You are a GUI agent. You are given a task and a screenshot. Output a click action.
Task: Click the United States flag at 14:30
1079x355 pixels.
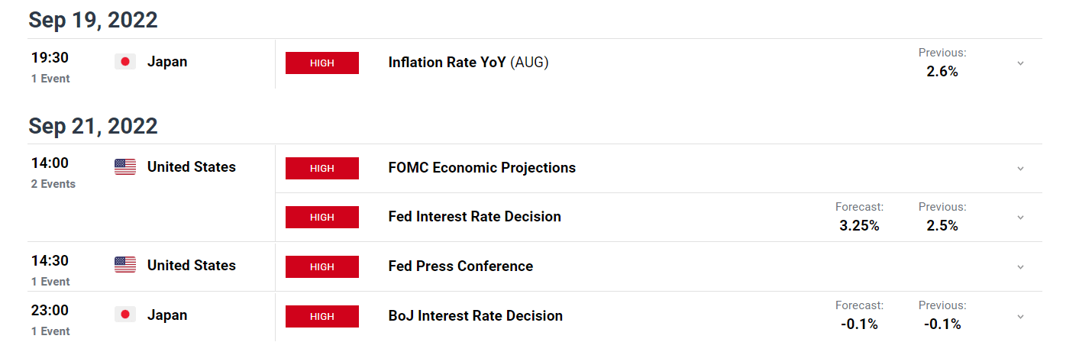(x=125, y=265)
